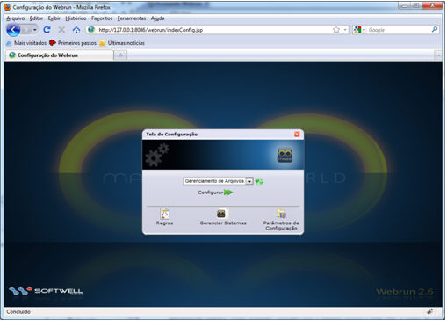Click the Firefox icon in title bar
447x321 pixels.
(x=8, y=7)
